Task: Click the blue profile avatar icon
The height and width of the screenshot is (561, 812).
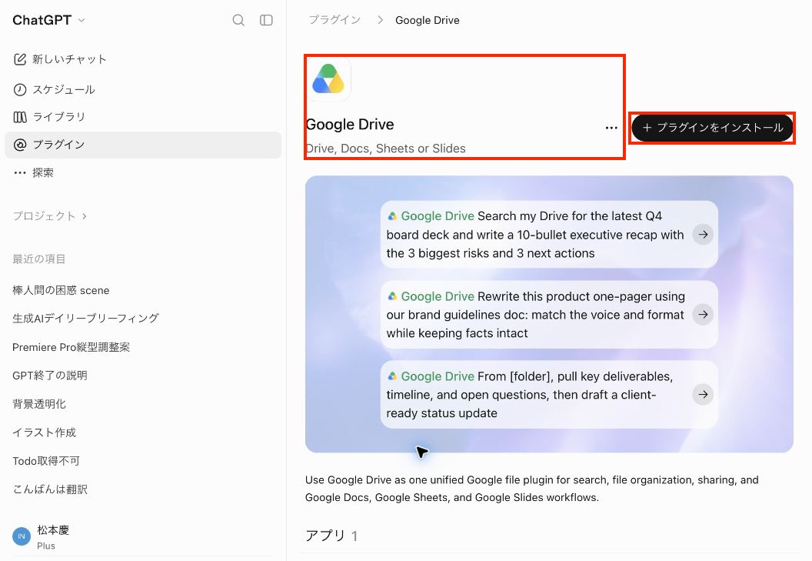Action: (x=22, y=536)
